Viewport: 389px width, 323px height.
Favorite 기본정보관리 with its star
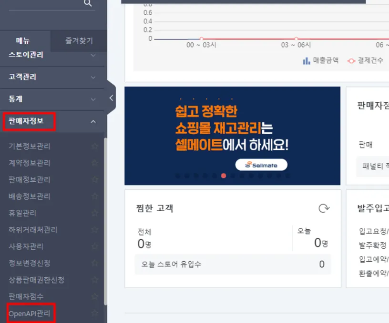(x=94, y=146)
